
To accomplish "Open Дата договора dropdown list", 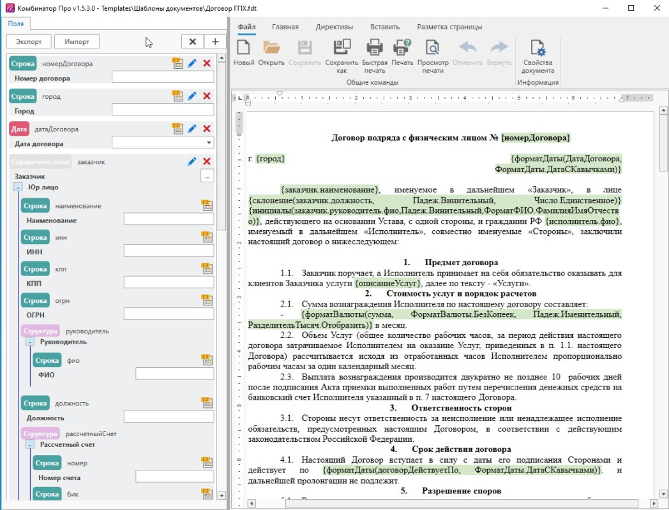I will [x=209, y=143].
